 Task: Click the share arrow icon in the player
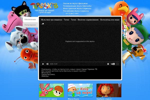point(43,24)
